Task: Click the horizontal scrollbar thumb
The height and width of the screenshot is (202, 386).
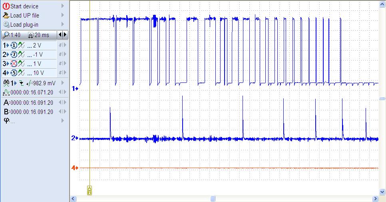Action: tap(213, 198)
